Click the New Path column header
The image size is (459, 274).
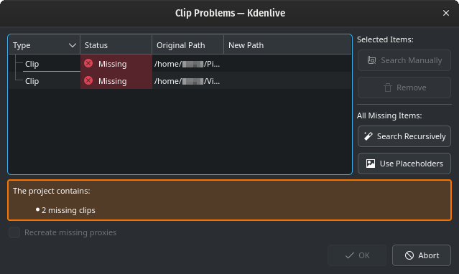point(287,45)
